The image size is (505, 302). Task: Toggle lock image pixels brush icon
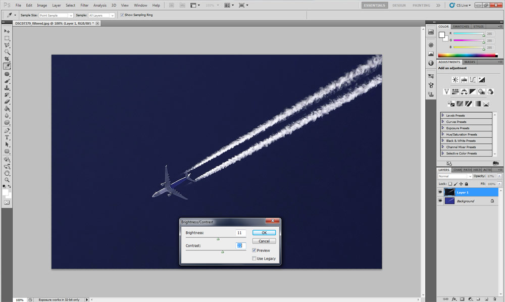456,184
